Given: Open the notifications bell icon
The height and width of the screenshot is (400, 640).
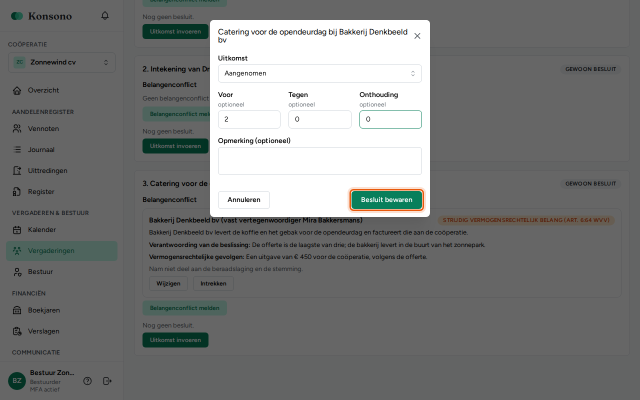Looking at the screenshot, I should pyautogui.click(x=105, y=15).
